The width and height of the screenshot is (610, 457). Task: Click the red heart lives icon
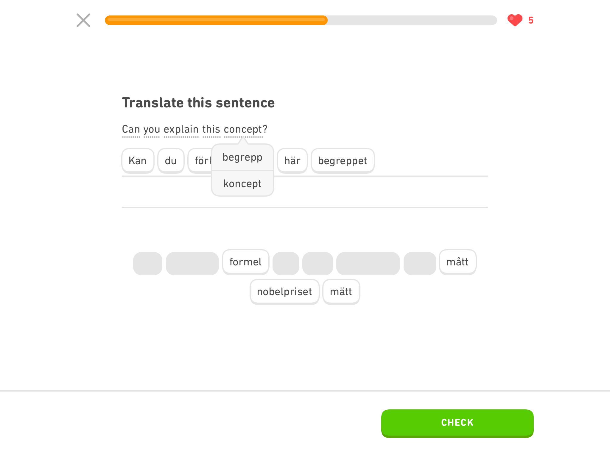click(515, 20)
